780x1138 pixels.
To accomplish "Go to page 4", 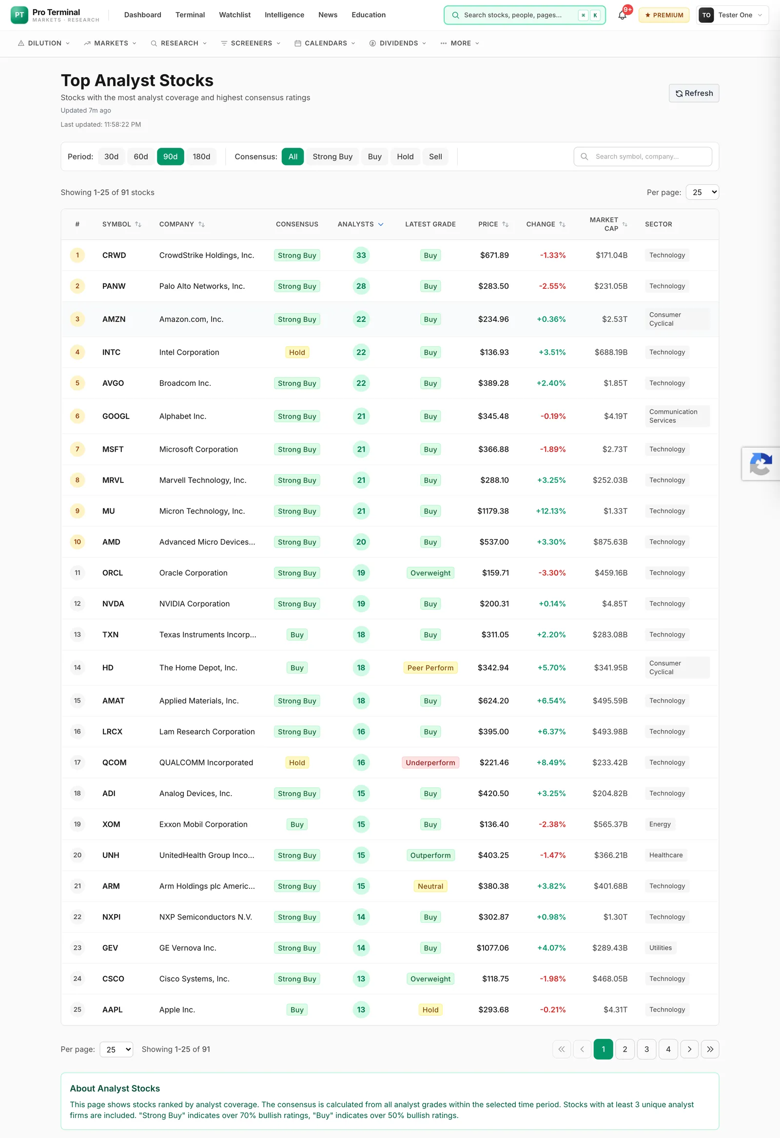I will tap(668, 1049).
